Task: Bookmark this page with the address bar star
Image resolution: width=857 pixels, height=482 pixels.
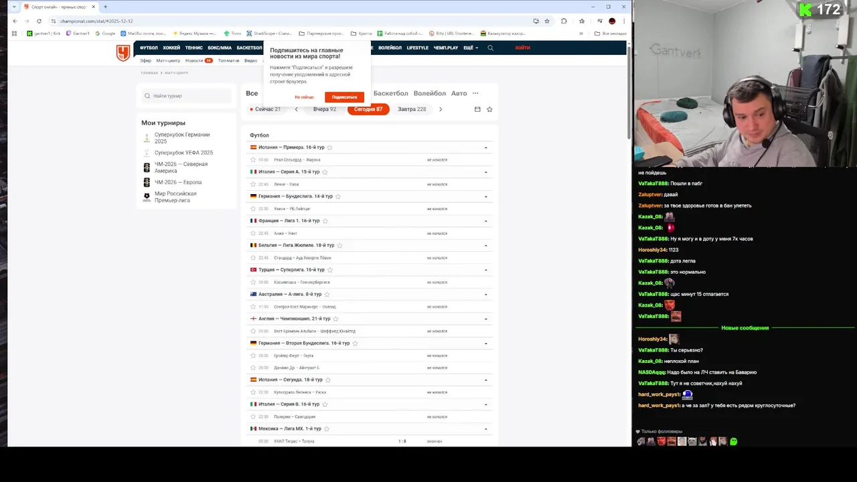Action: point(547,21)
